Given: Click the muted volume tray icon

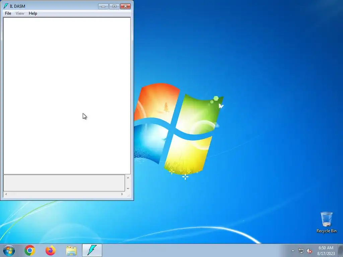Looking at the screenshot, I should (309, 251).
